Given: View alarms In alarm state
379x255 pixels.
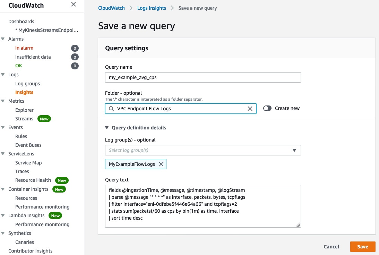Looking at the screenshot, I should [24, 48].
